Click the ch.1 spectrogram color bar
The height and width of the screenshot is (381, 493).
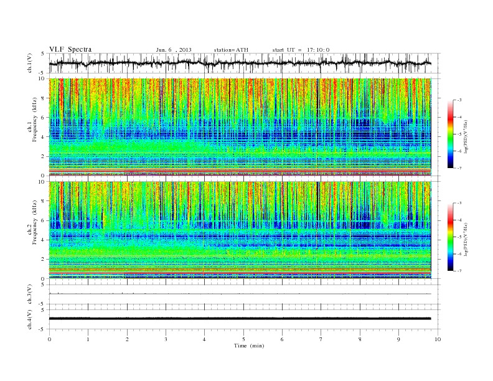[x=451, y=134]
